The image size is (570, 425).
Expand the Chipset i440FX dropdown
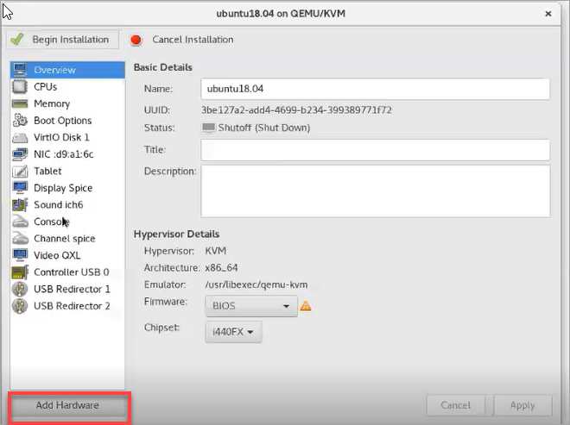click(x=233, y=332)
